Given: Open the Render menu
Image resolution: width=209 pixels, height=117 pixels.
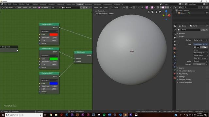Looking at the screenshot, I should click(15, 4).
